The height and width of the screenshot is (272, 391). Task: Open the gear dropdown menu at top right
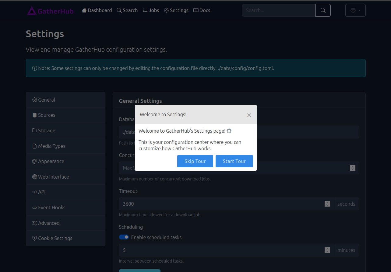pos(355,10)
